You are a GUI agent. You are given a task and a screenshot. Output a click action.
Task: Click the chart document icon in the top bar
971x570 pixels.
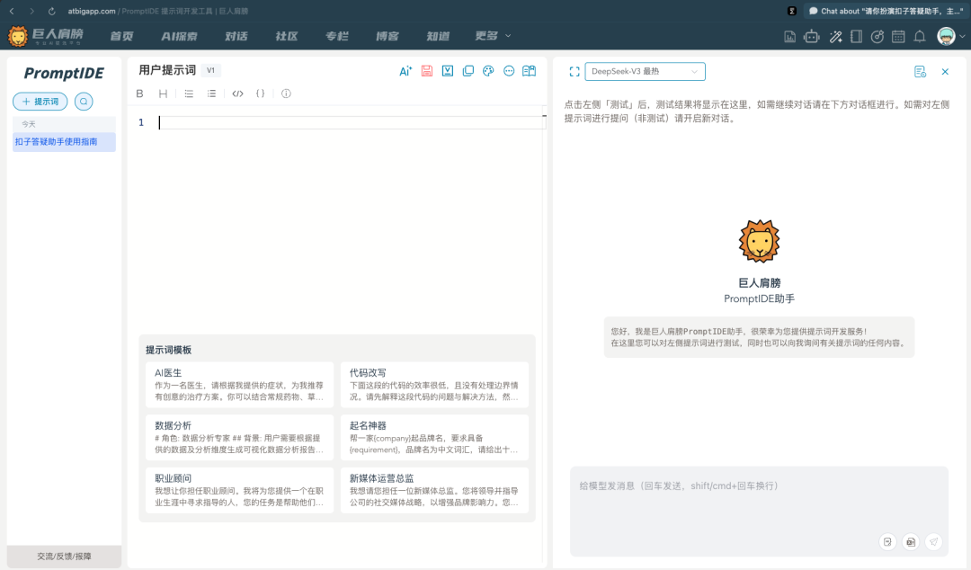point(790,37)
